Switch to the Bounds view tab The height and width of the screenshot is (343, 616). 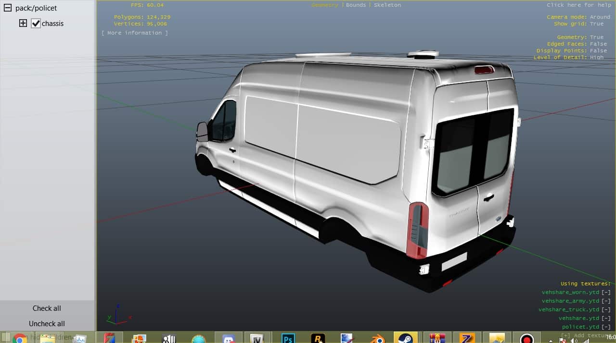coord(356,5)
